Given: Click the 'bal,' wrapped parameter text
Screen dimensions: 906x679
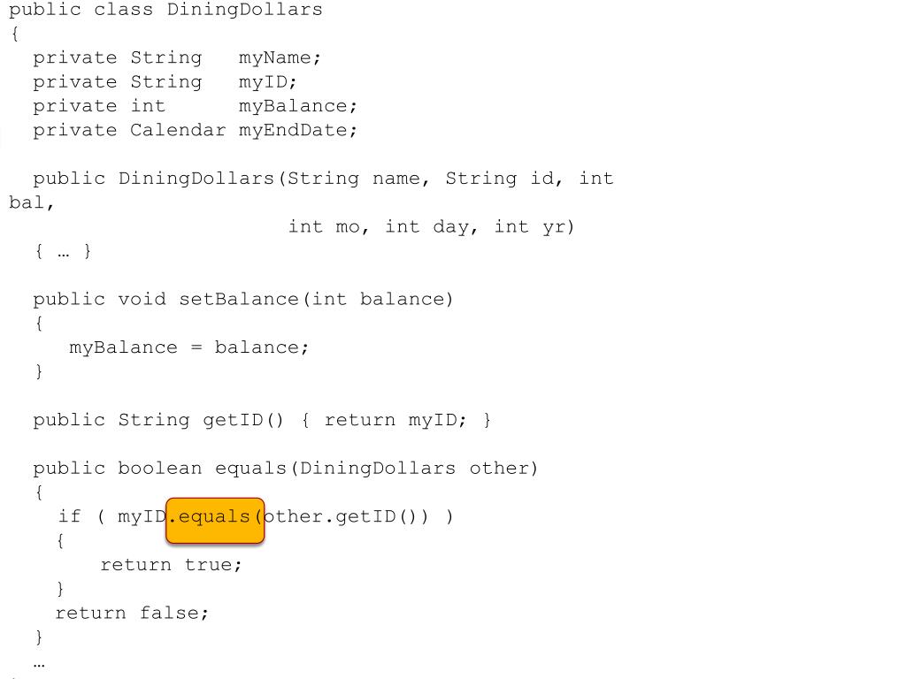Looking at the screenshot, I should (x=32, y=202).
